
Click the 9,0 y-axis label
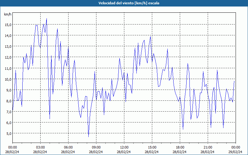9,90
